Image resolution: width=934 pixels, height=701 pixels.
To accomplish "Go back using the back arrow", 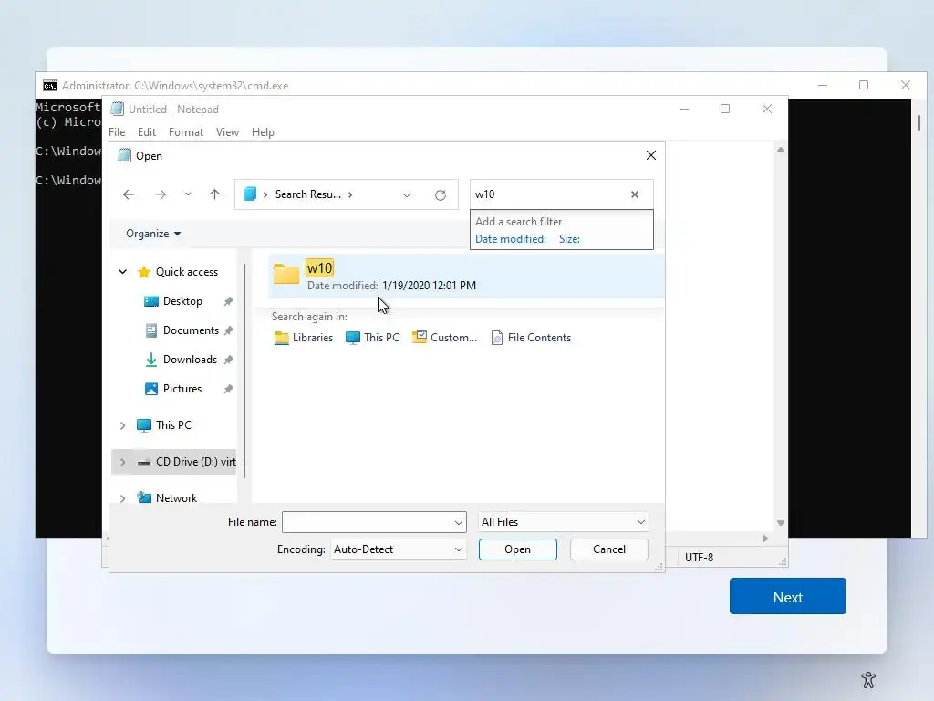I will click(x=128, y=194).
